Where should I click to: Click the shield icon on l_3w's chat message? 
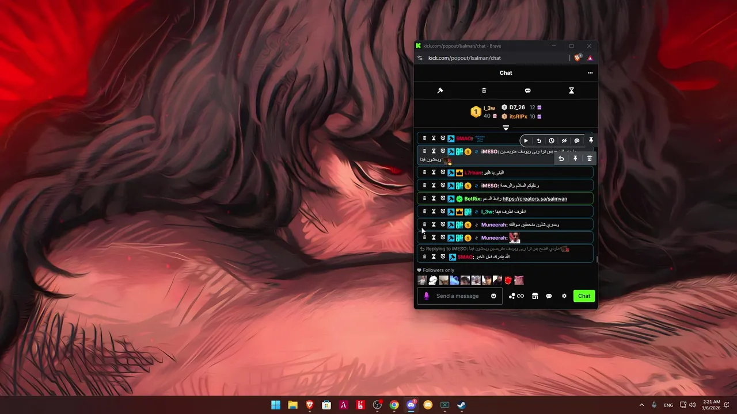pyautogui.click(x=443, y=212)
